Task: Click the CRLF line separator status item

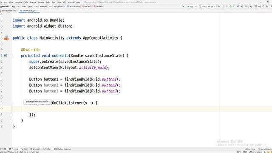Action: (x=245, y=152)
